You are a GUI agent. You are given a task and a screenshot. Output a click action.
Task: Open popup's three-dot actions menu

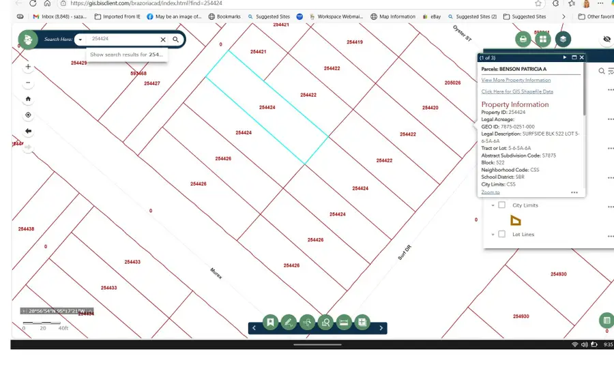tap(574, 193)
